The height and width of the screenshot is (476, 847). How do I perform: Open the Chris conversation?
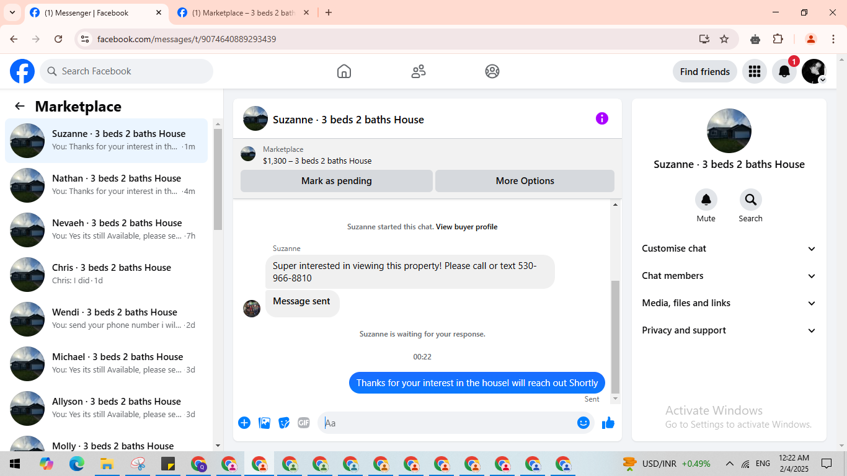click(107, 275)
